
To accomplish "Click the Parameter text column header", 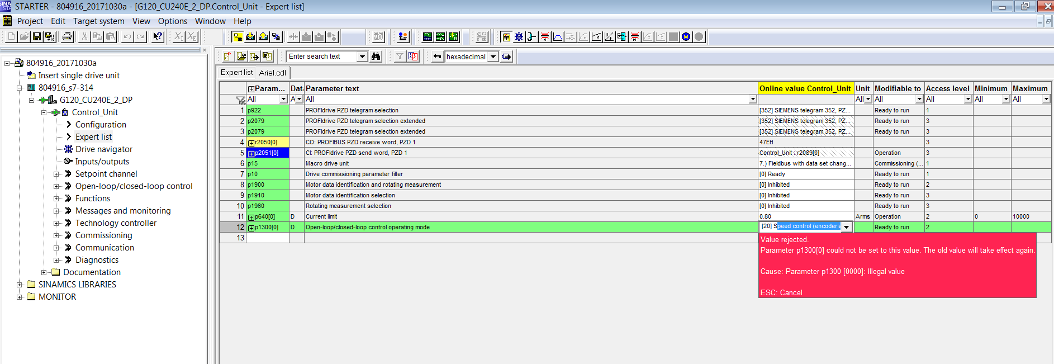I will (531, 88).
